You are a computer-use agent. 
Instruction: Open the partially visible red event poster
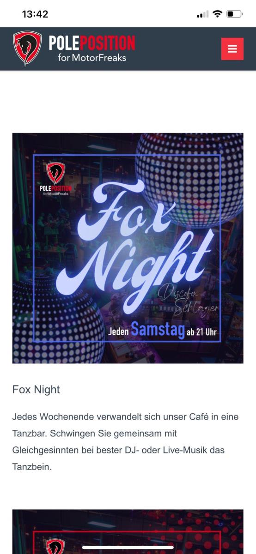pos(128,531)
